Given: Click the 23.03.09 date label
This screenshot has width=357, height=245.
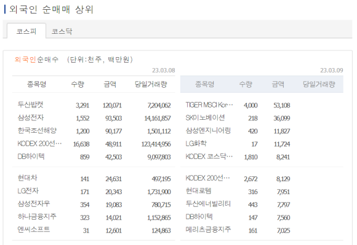Looking at the screenshot, I should 332,71.
